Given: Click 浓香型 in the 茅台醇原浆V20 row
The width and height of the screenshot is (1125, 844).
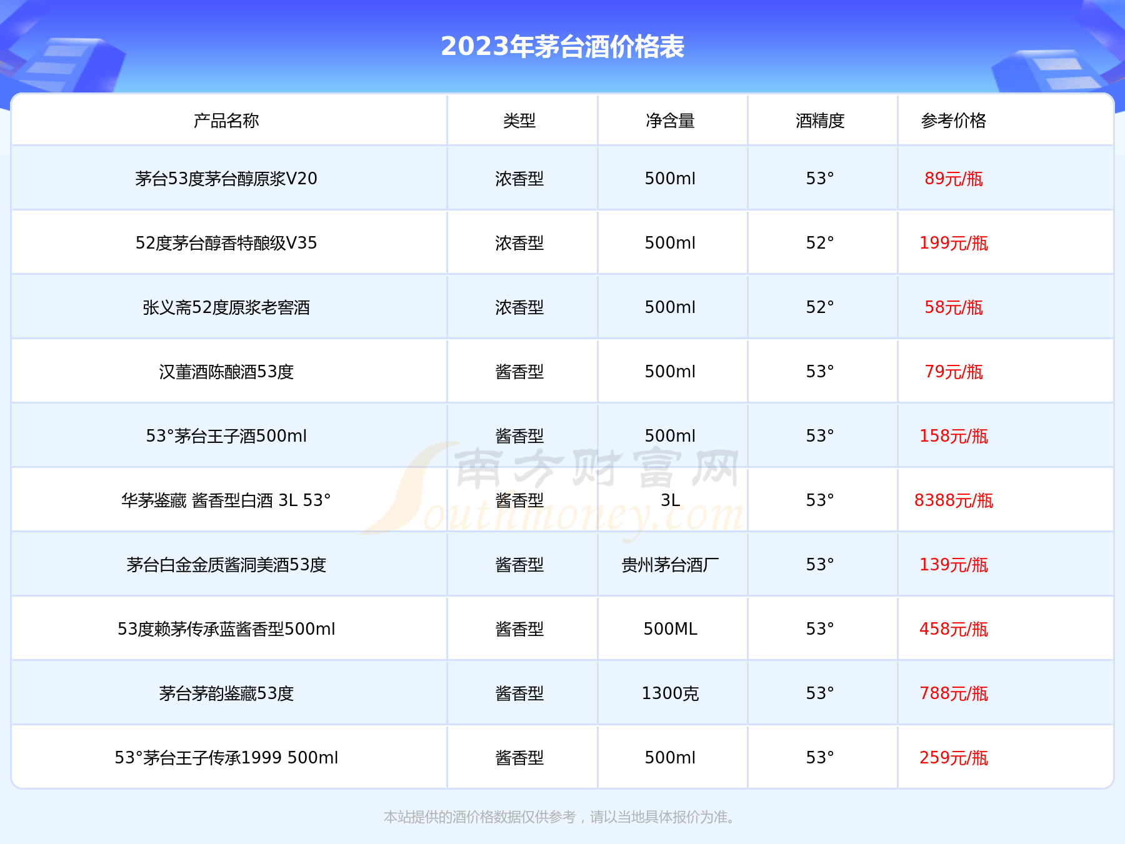Looking at the screenshot, I should click(519, 179).
